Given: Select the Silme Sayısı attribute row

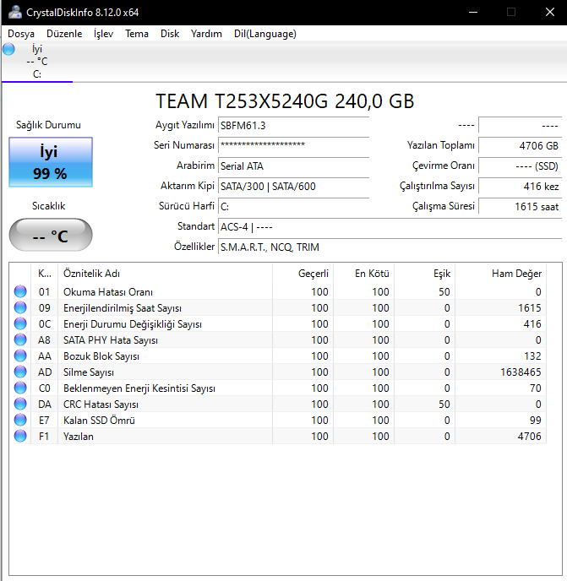Looking at the screenshot, I should click(278, 372).
